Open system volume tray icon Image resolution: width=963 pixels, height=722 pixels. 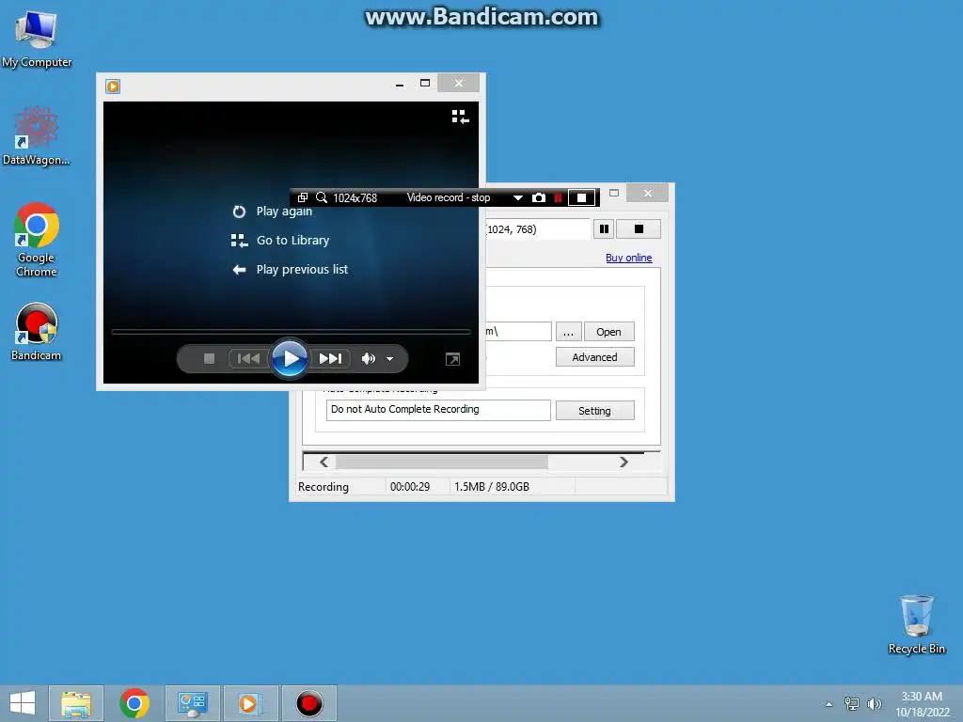pos(874,703)
